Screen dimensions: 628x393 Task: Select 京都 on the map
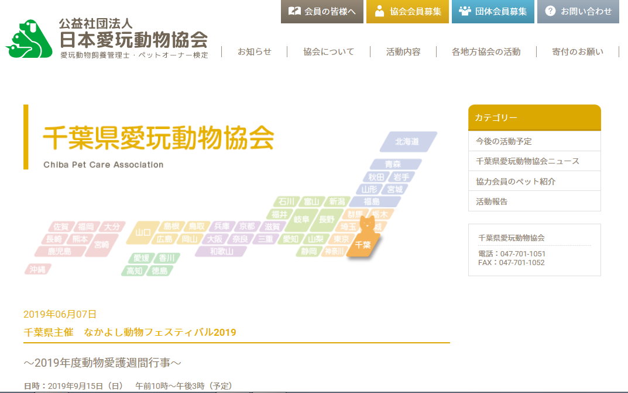(x=247, y=227)
